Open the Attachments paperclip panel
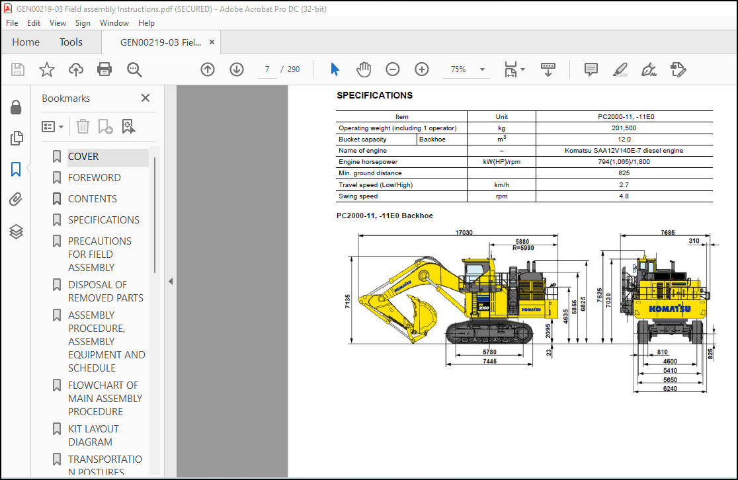The width and height of the screenshot is (738, 480). pyautogui.click(x=16, y=200)
